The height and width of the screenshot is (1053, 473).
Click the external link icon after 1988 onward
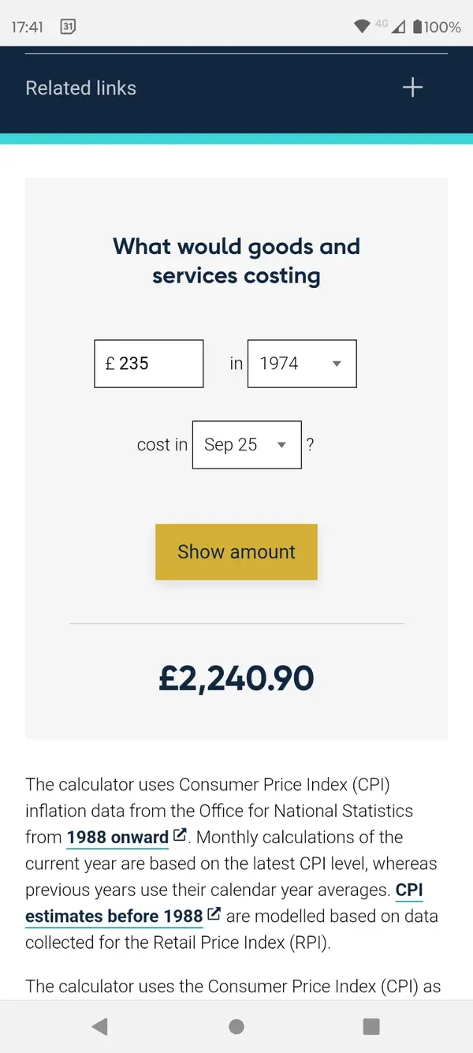(x=181, y=835)
